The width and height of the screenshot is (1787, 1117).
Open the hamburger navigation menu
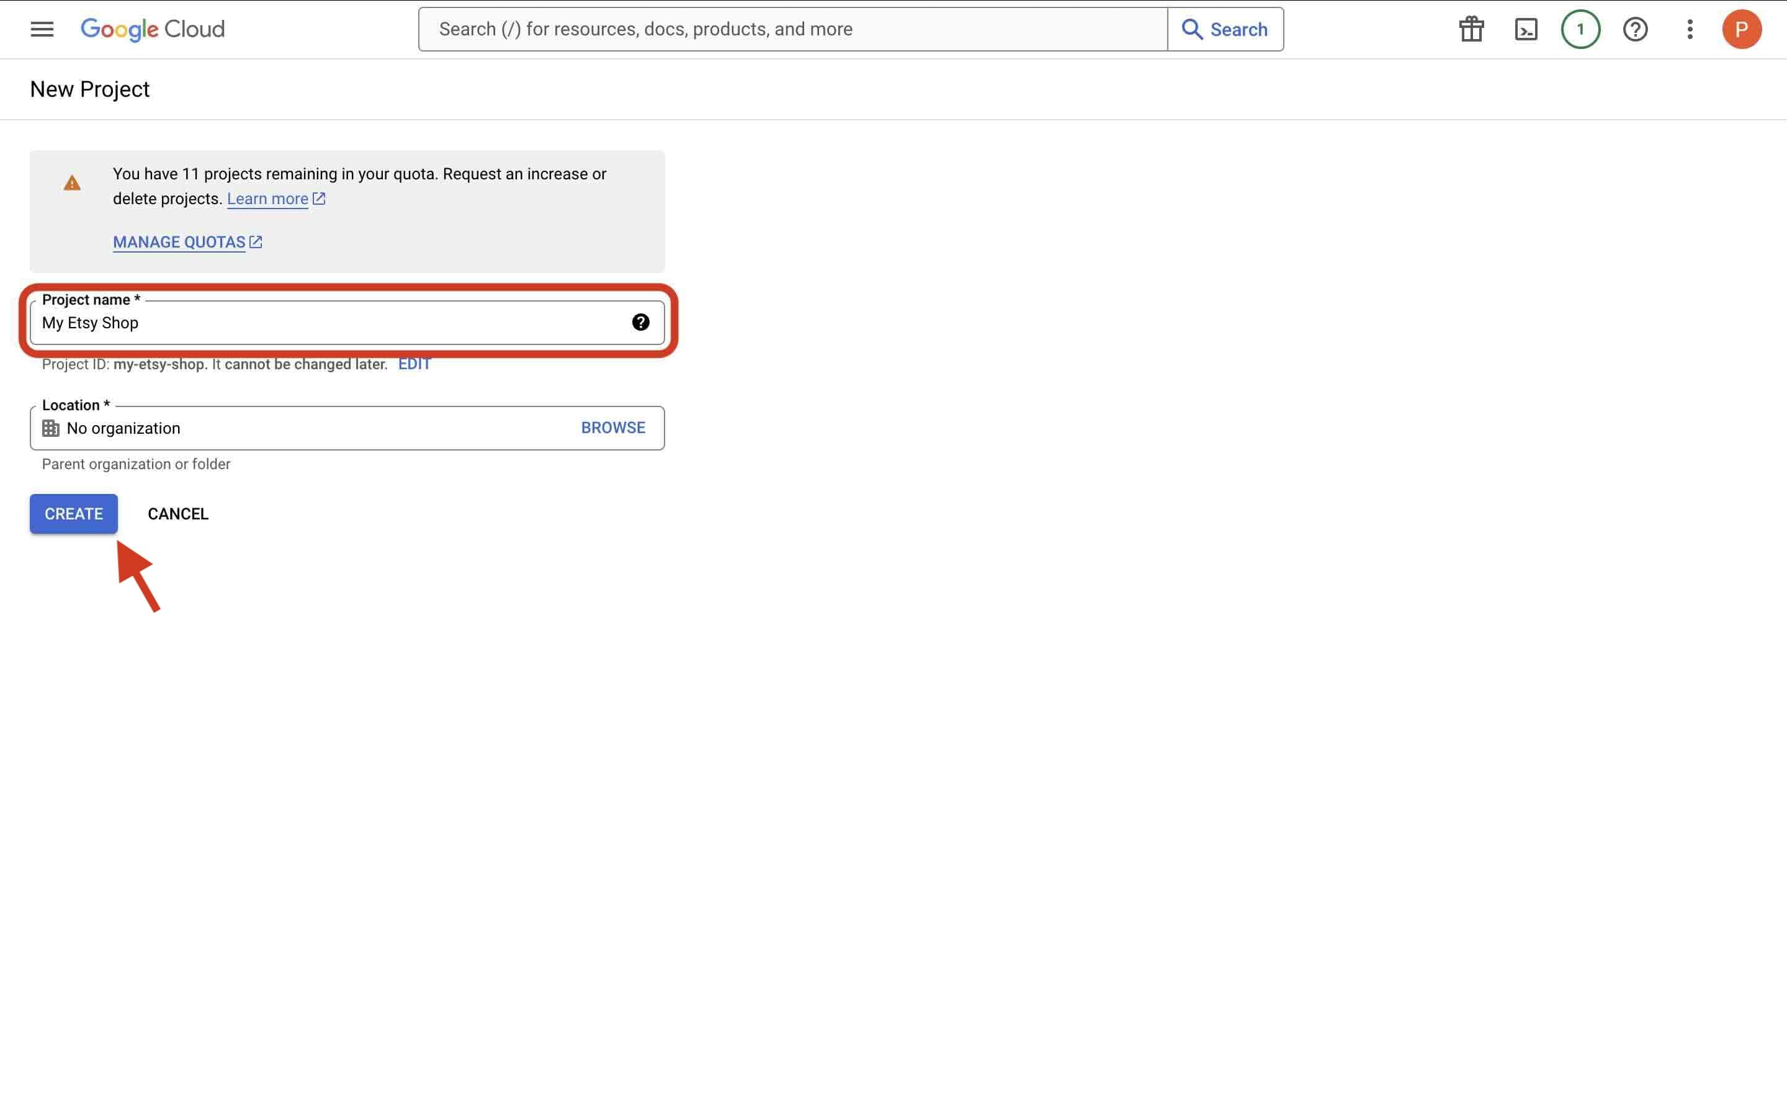click(42, 29)
